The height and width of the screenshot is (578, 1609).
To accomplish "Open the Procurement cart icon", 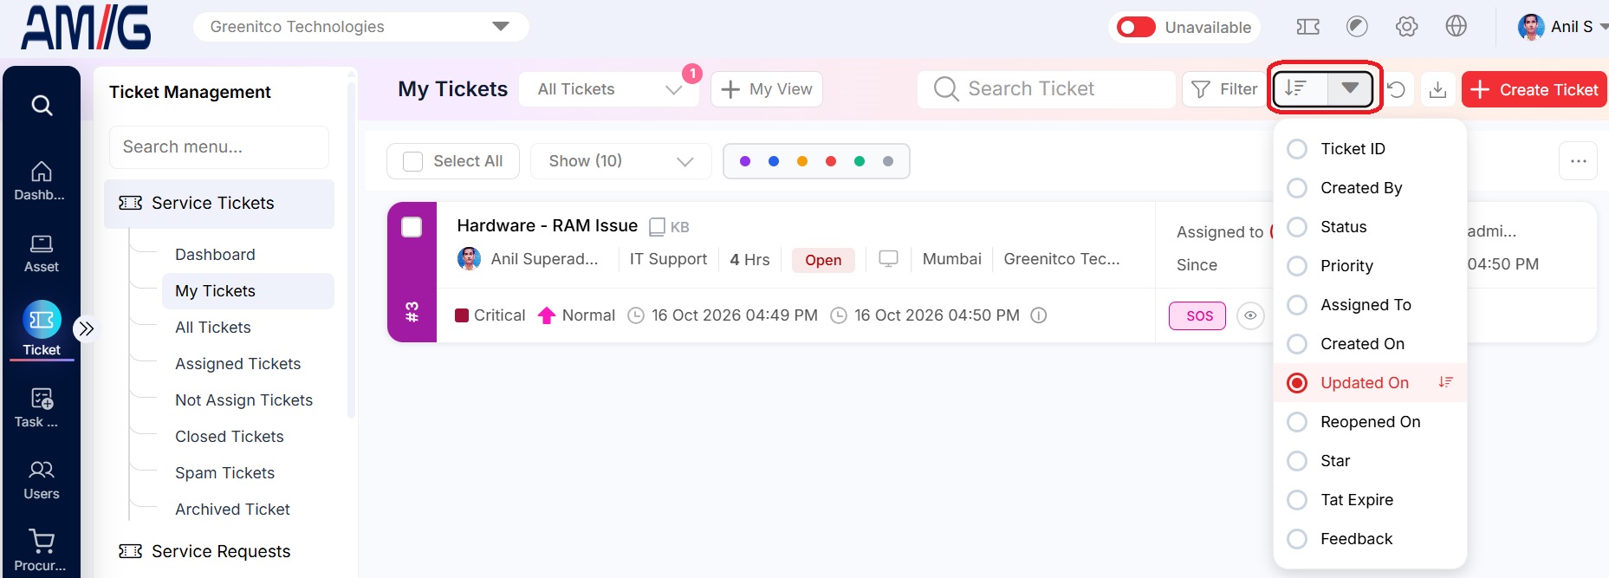I will tap(41, 551).
